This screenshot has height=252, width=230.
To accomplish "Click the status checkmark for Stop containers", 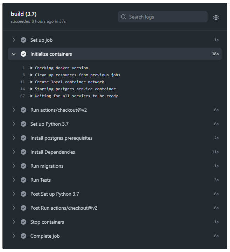I will point(23,222).
